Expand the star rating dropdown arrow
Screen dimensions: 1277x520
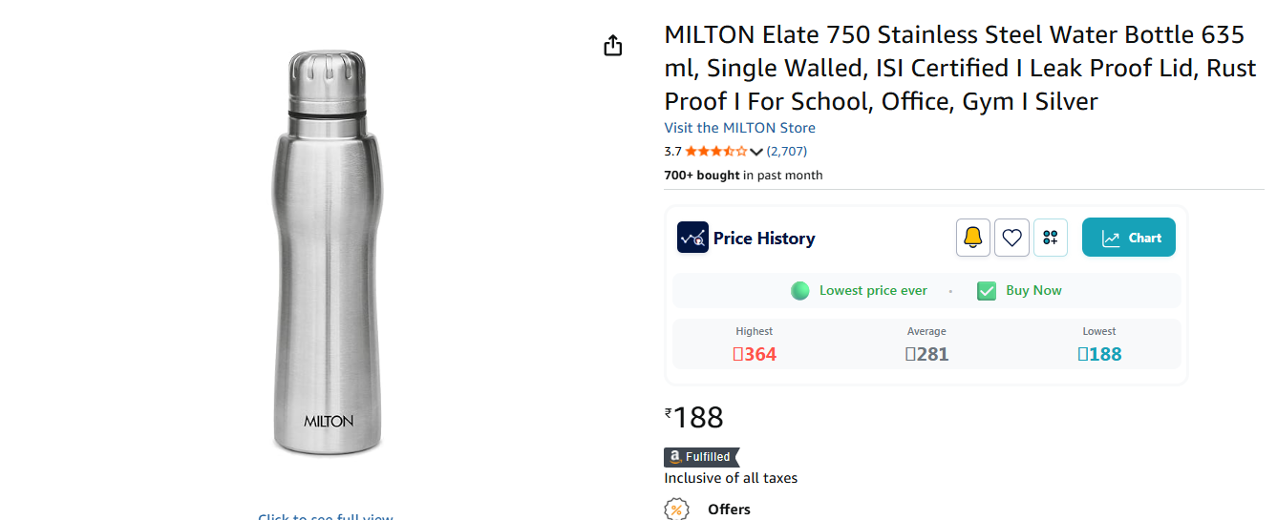(756, 152)
